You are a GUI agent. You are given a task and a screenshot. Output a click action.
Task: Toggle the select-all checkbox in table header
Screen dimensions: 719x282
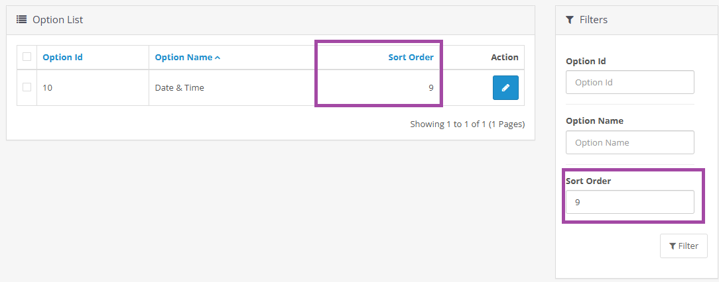click(27, 57)
